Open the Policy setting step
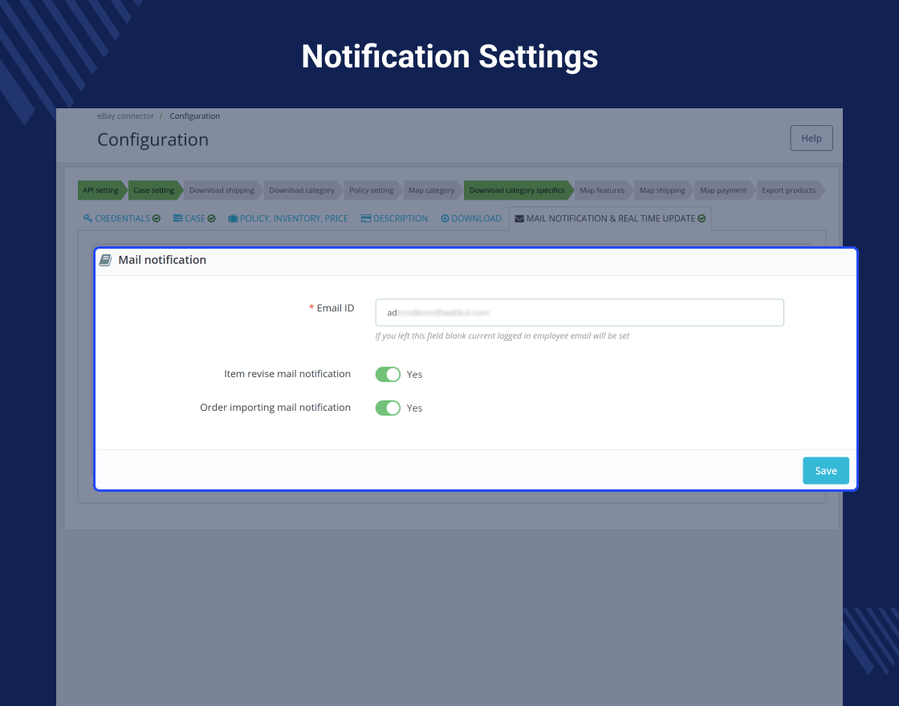899x706 pixels. pos(372,190)
